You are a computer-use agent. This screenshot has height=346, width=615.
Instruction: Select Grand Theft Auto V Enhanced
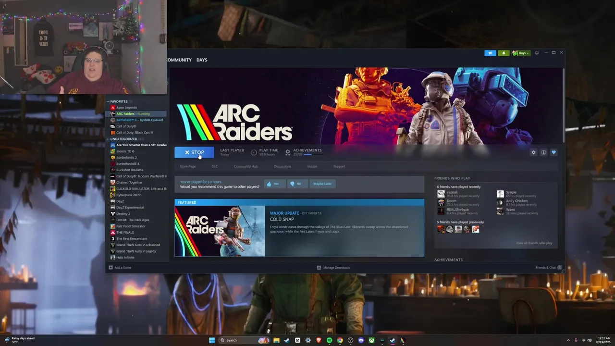coord(137,245)
